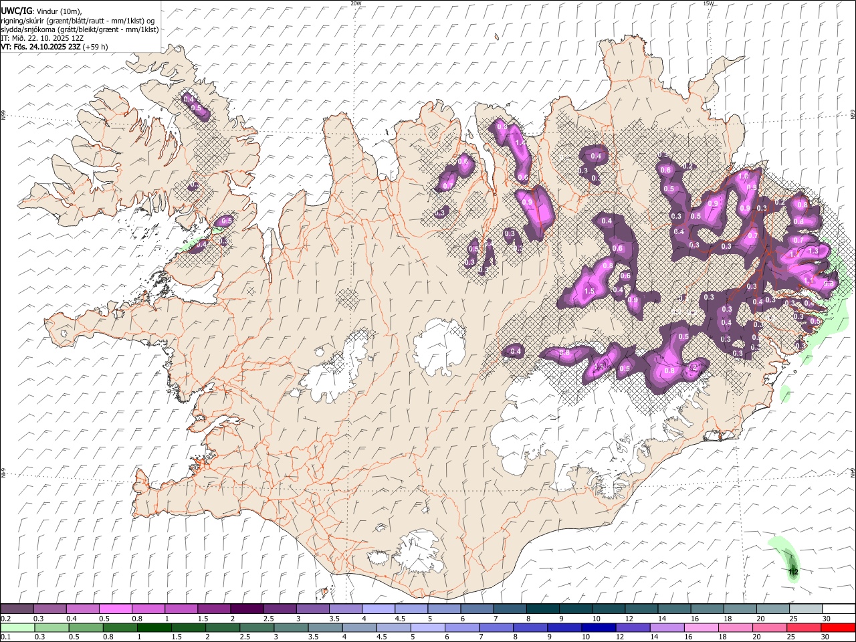Select the bottom-row legend swatch labeled 20
The image size is (856, 642).
[x=768, y=627]
